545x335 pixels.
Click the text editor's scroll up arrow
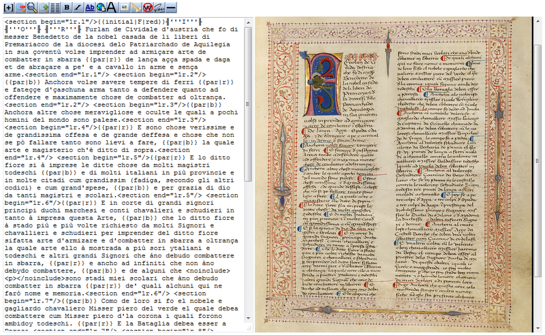248,22
